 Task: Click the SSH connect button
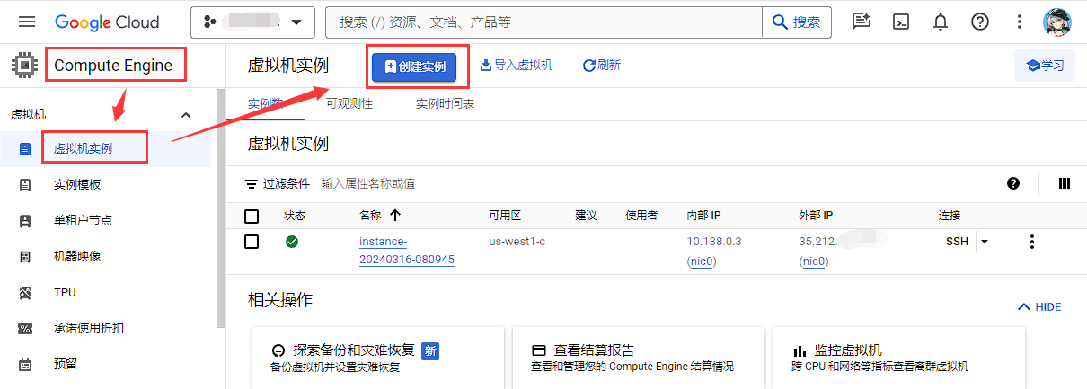click(x=957, y=242)
